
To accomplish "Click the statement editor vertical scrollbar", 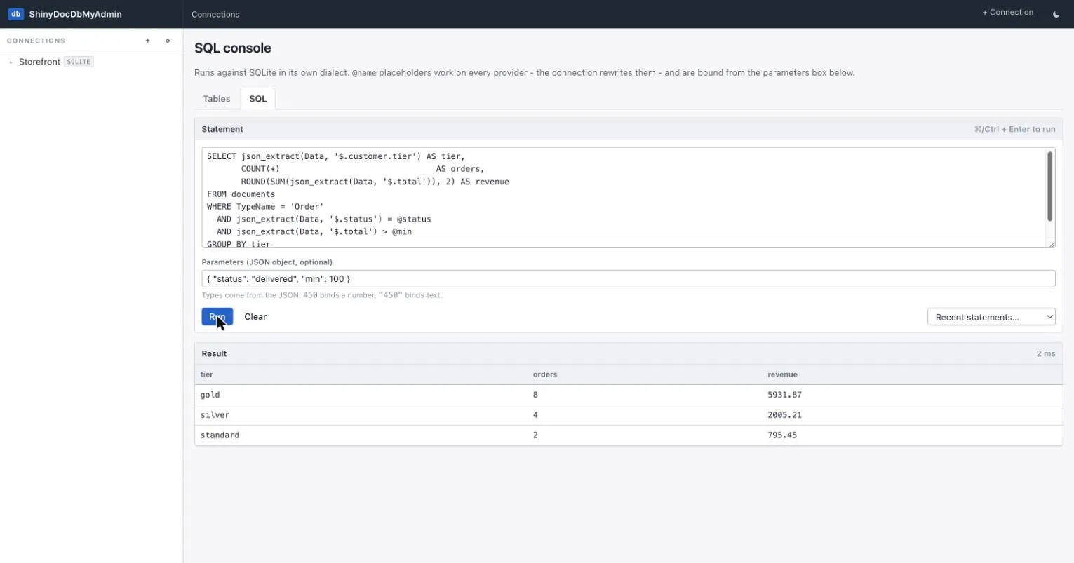I will 1050,186.
